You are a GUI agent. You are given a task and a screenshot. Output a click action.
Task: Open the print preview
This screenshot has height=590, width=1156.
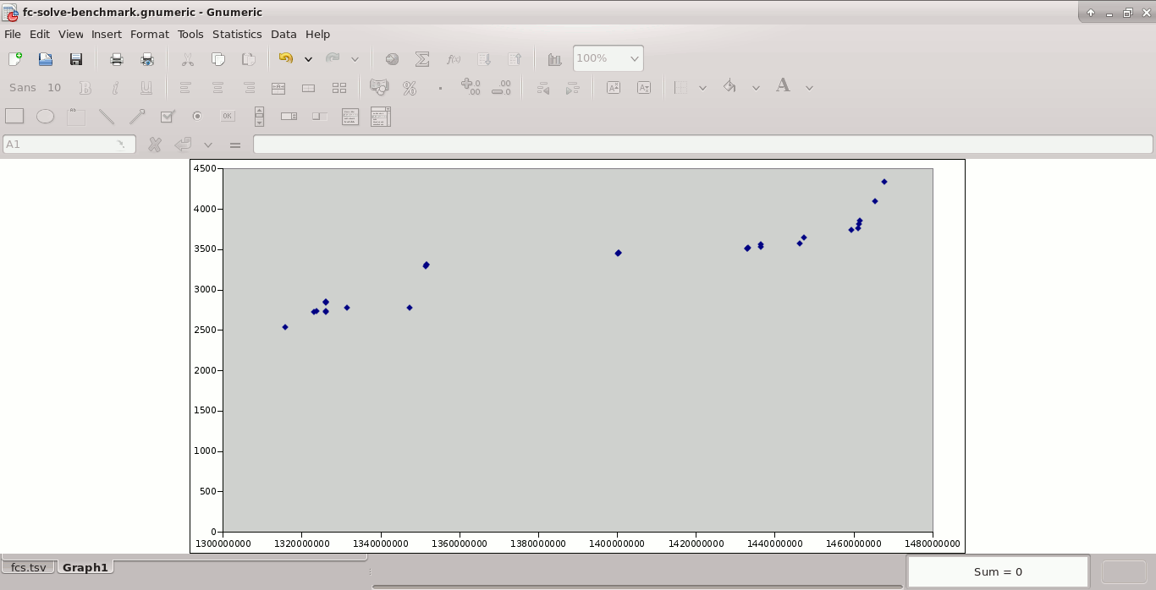click(147, 59)
